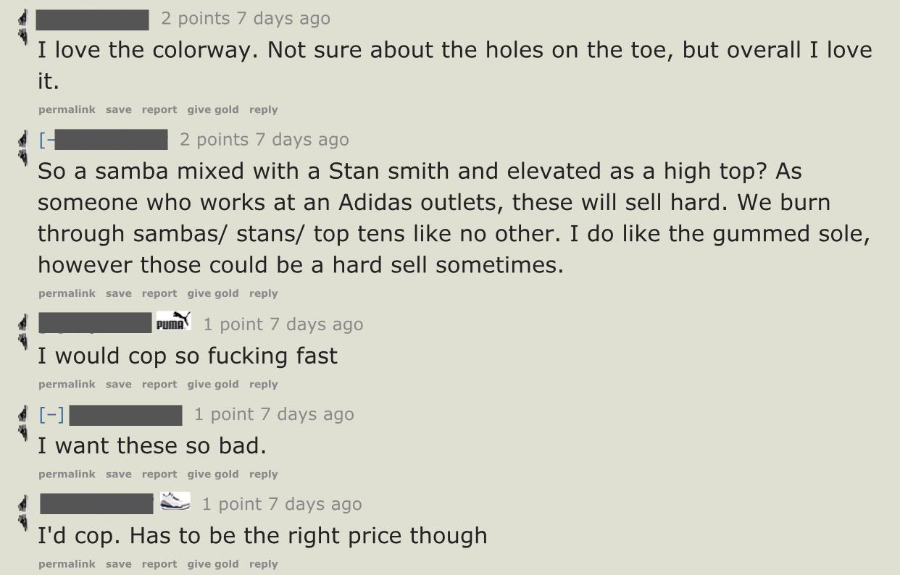900x575 pixels.
Task: Collapse the "I want these so bad" comment
Action: 51,414
